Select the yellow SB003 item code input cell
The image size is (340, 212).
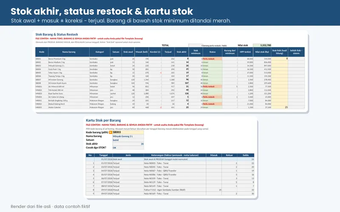tap(128, 132)
